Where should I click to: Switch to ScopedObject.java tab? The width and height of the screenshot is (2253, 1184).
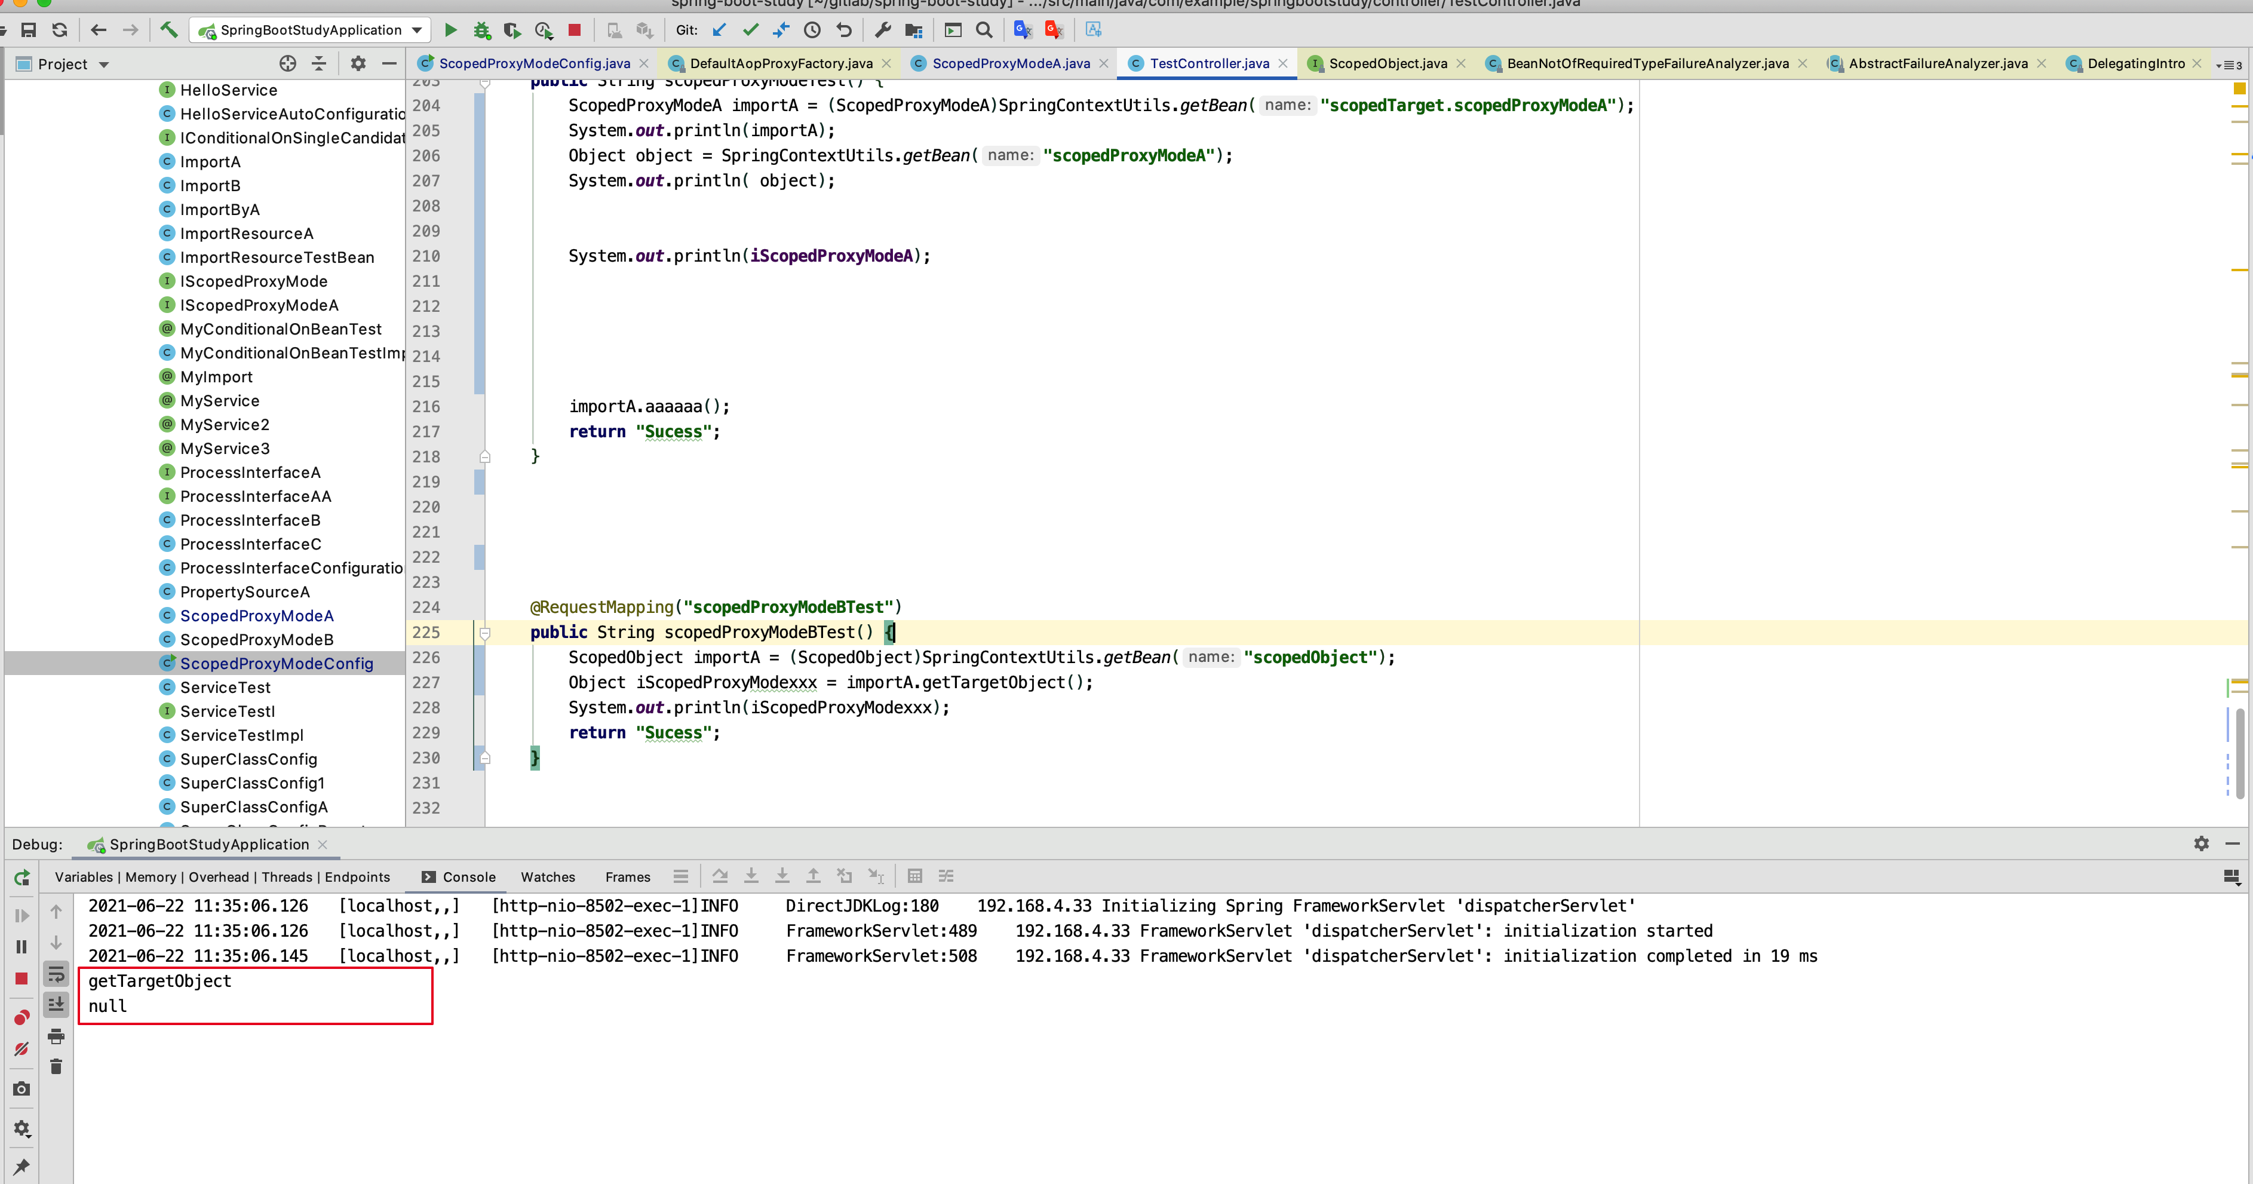coord(1387,64)
